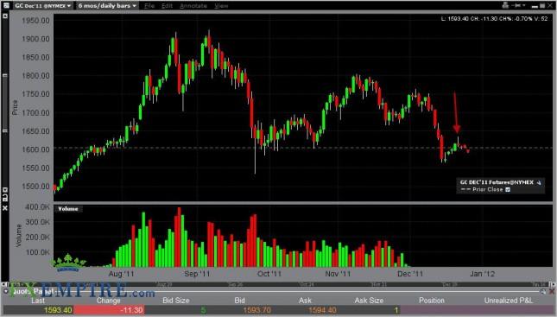Open the GC Dec'11 @NYMEX contract dropdown
557x317 pixels.
pos(42,6)
